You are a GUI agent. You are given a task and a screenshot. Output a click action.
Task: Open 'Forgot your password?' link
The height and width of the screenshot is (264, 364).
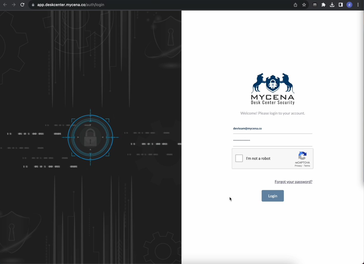293,182
